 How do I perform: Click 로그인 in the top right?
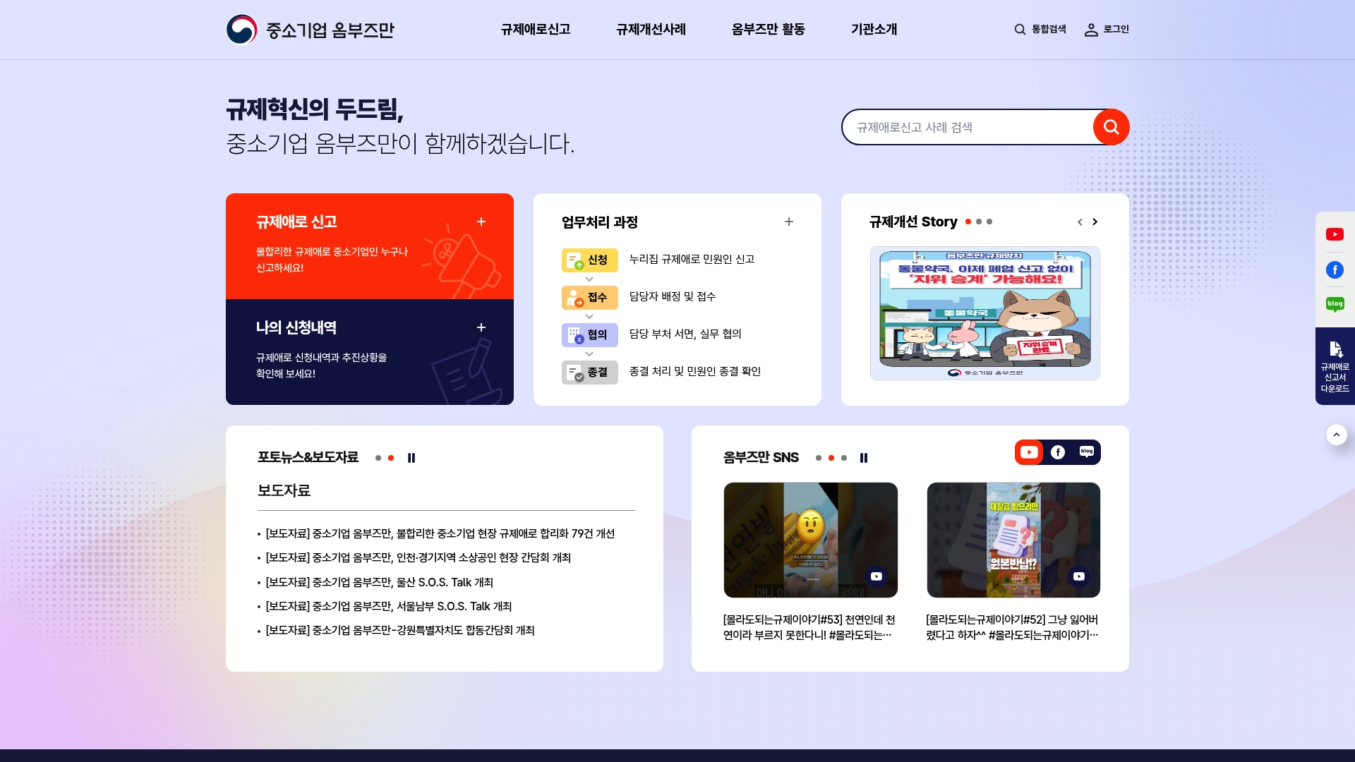(x=1107, y=30)
